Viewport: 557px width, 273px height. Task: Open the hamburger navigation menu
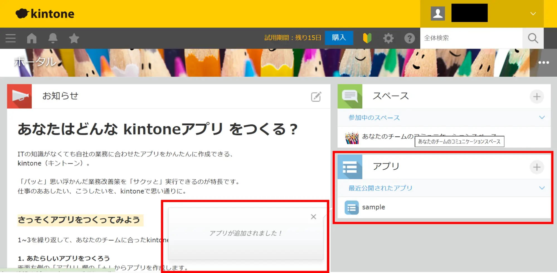11,38
